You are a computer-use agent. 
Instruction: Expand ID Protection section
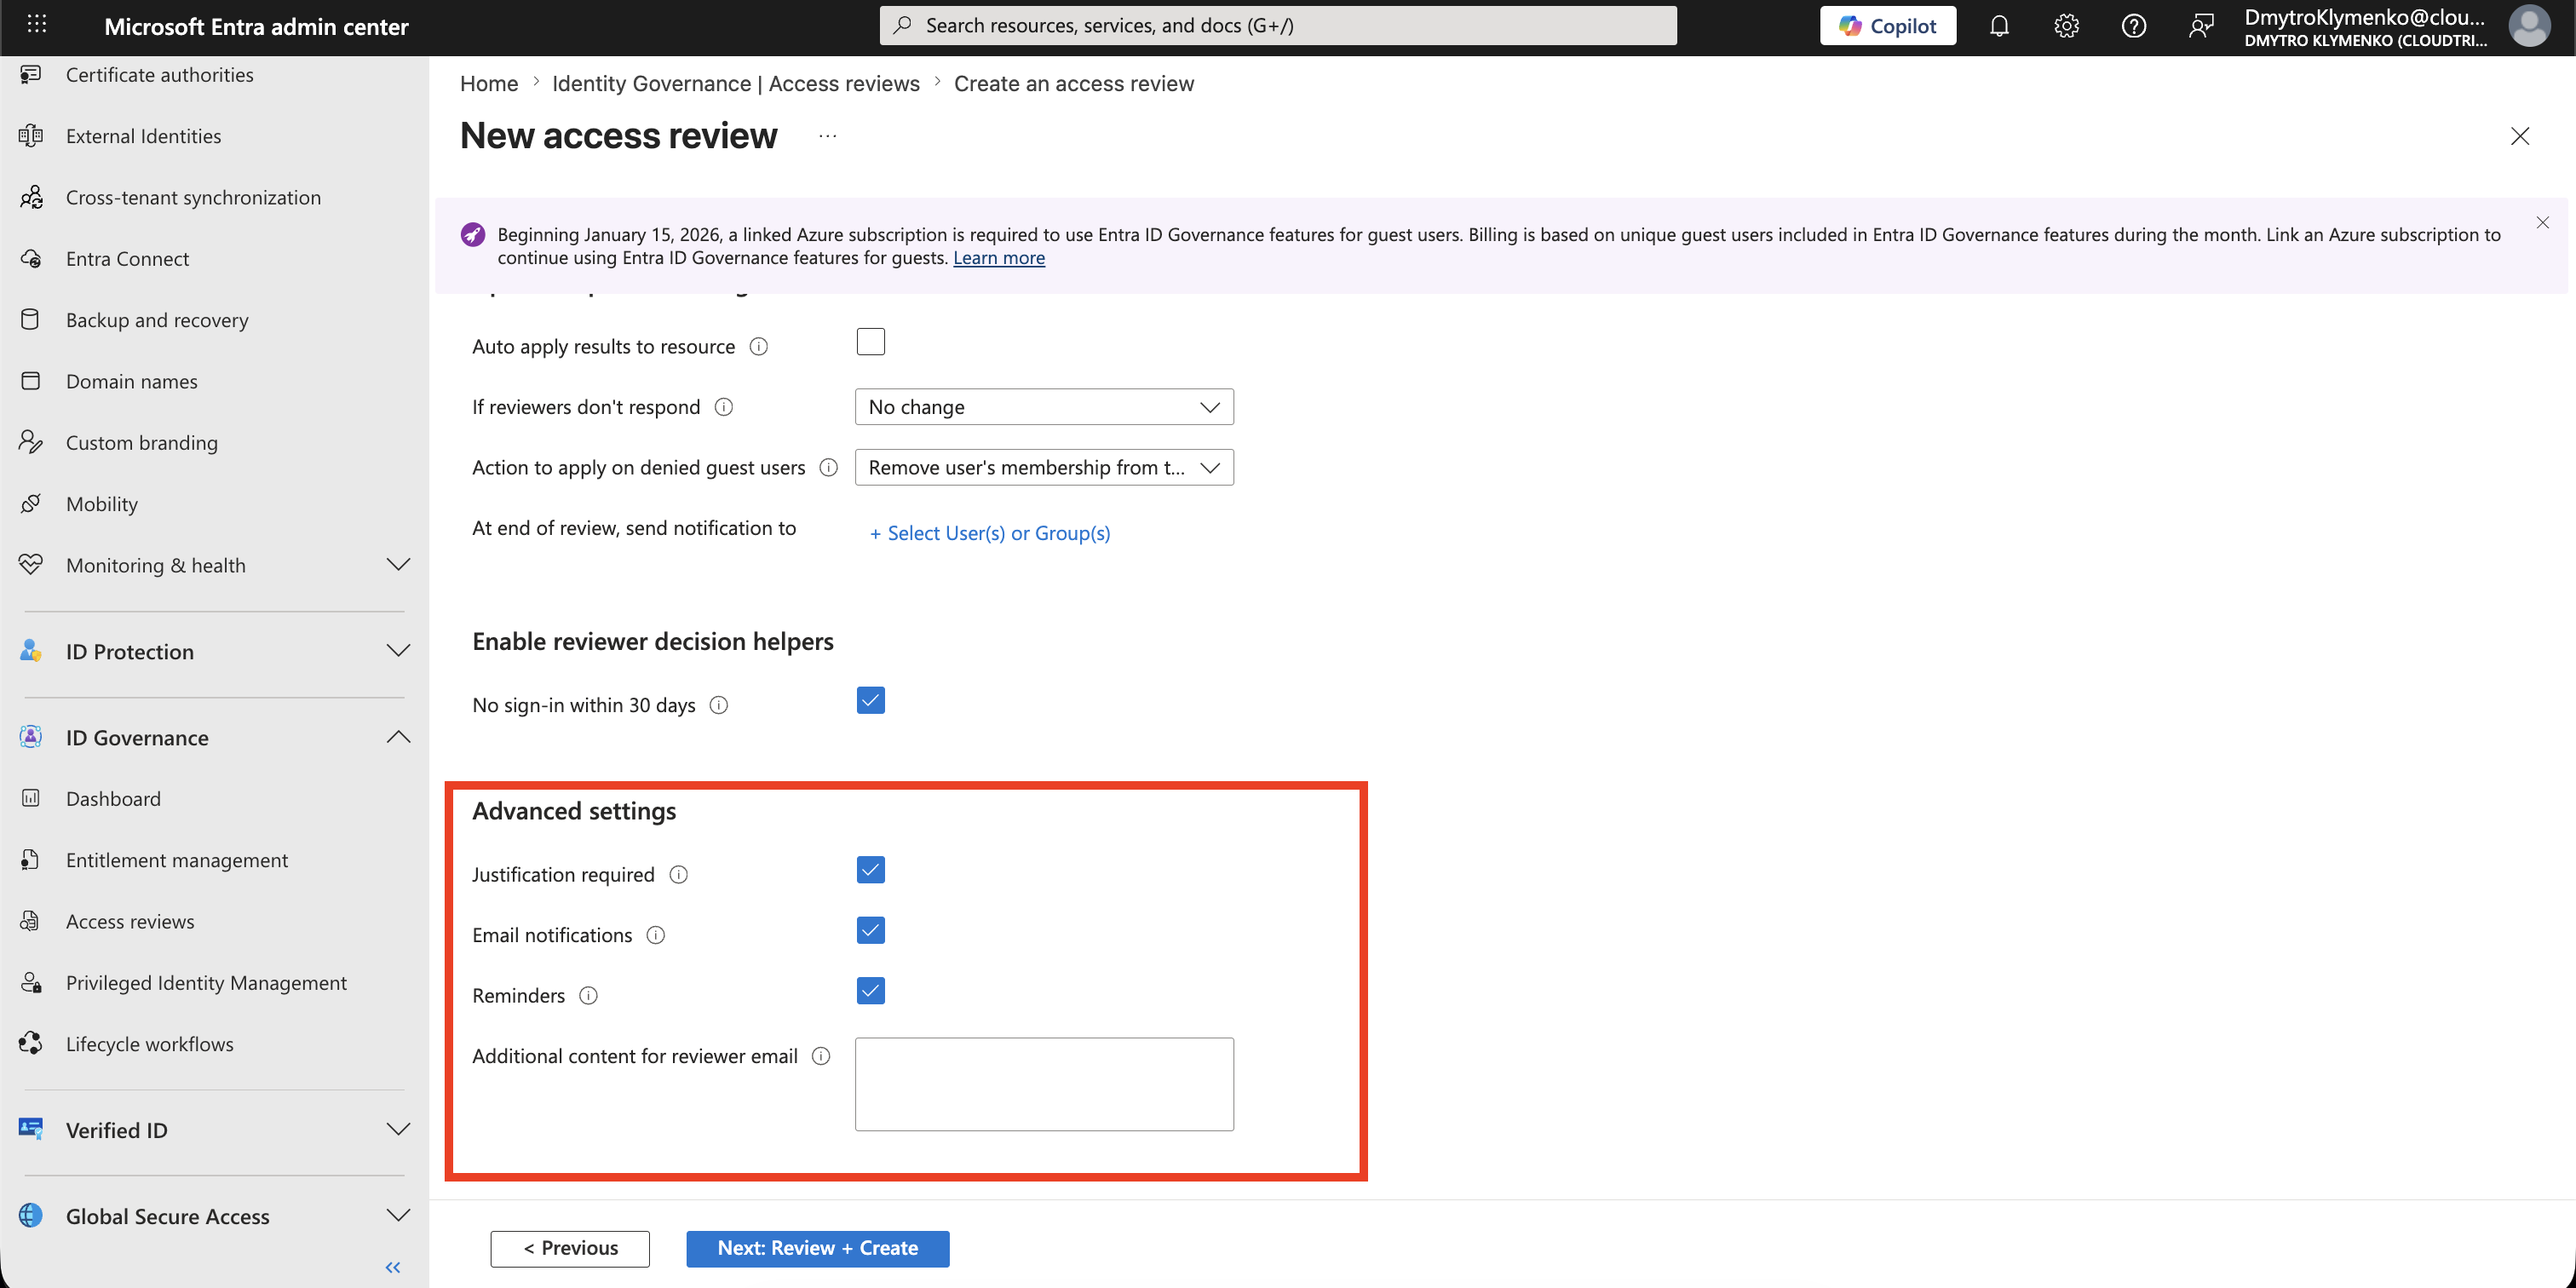398,651
